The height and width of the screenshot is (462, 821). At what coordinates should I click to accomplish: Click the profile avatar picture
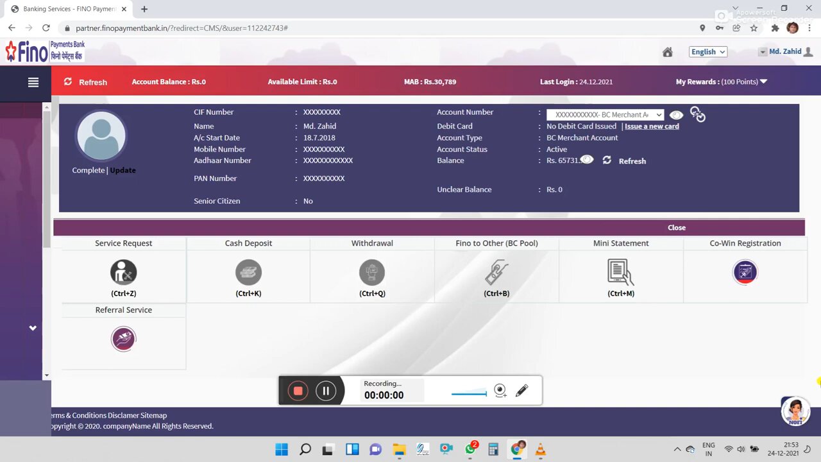(x=101, y=135)
